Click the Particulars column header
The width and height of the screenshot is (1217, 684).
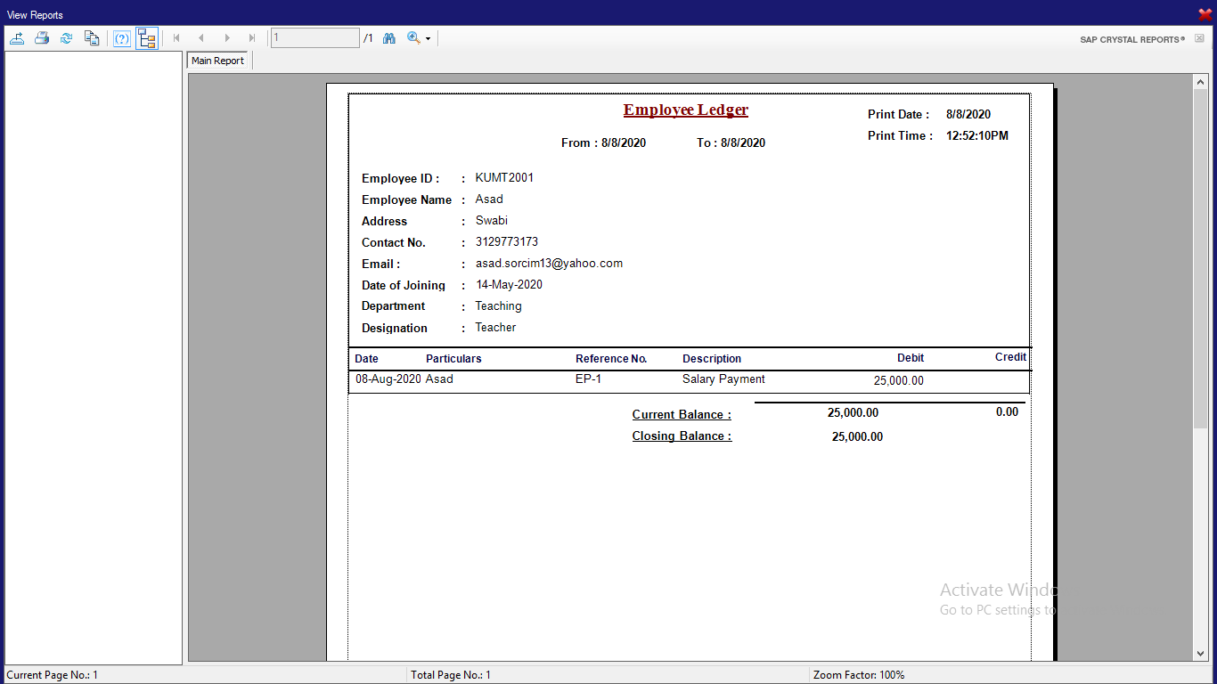click(453, 359)
